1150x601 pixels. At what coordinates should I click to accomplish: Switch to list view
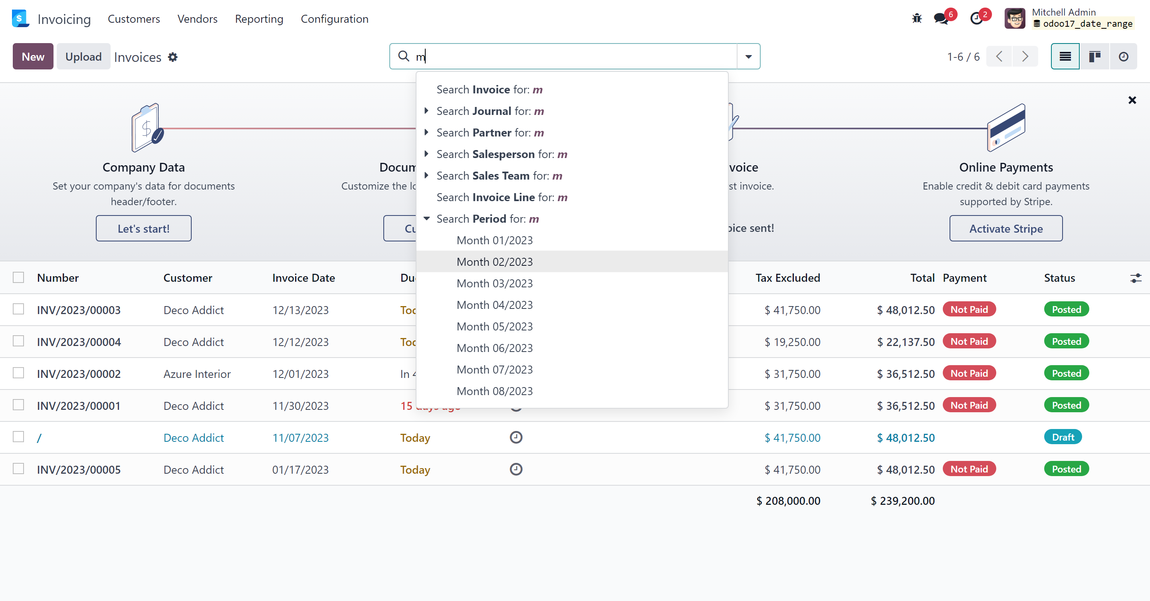coord(1065,57)
